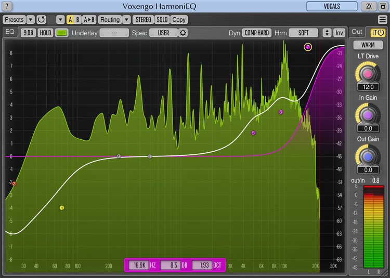
Task: Click the Routing button
Action: point(110,20)
